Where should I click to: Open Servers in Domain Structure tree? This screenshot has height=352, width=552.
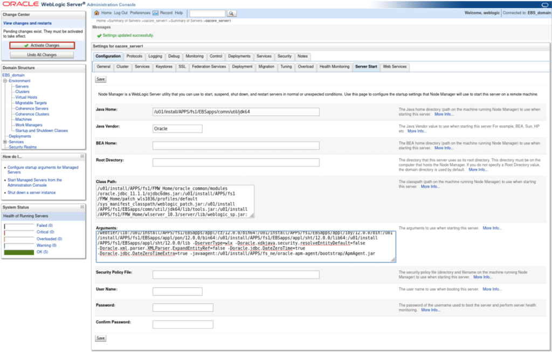(x=22, y=86)
